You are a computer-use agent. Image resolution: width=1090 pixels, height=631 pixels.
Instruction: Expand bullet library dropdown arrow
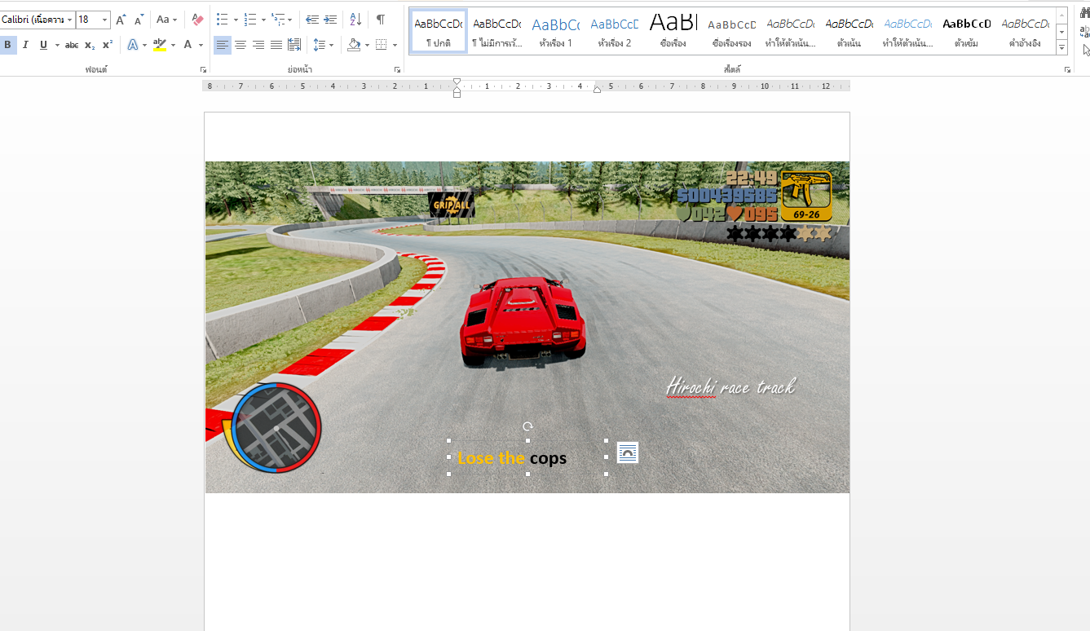coord(236,20)
